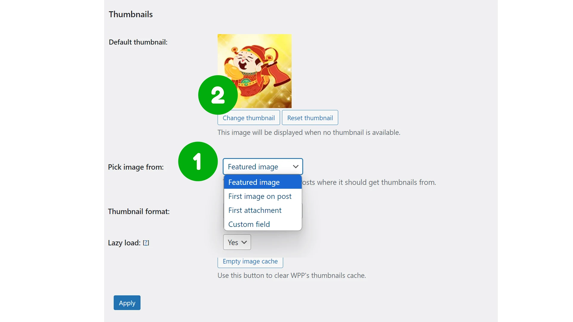Click the Empty image cache button

click(250, 262)
